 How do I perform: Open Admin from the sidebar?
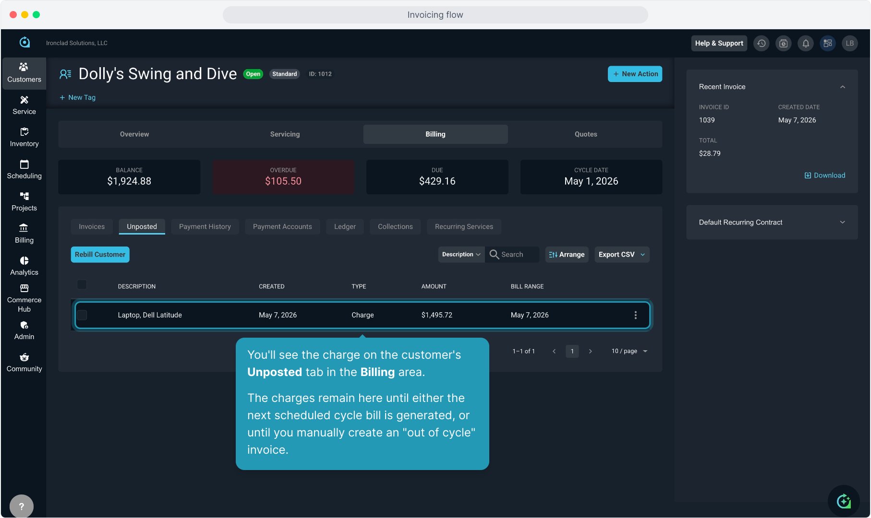pyautogui.click(x=24, y=330)
